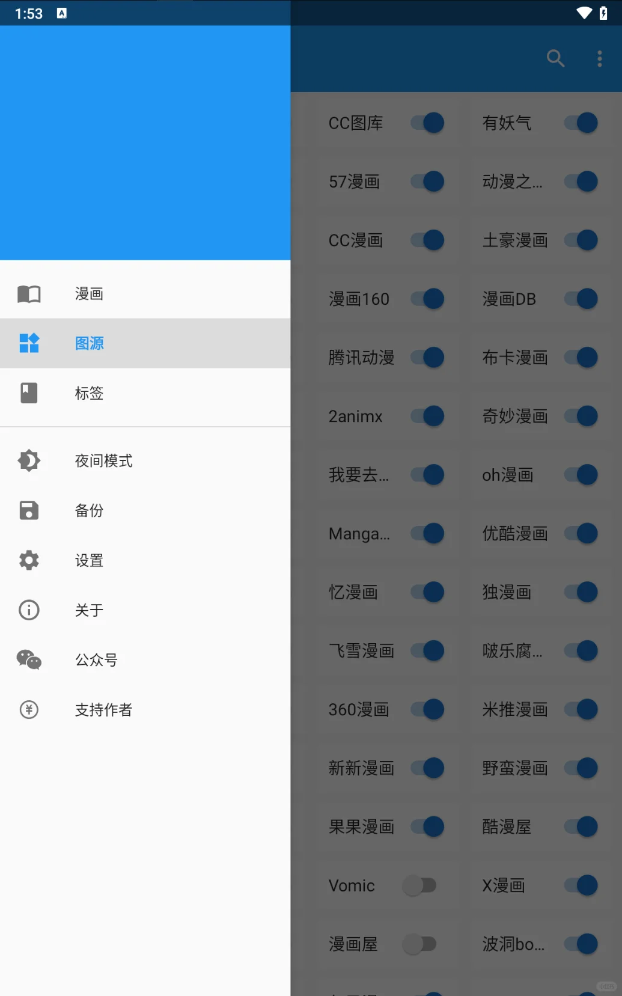
Task: Click the open book icon beside 漫画
Action: 29,294
